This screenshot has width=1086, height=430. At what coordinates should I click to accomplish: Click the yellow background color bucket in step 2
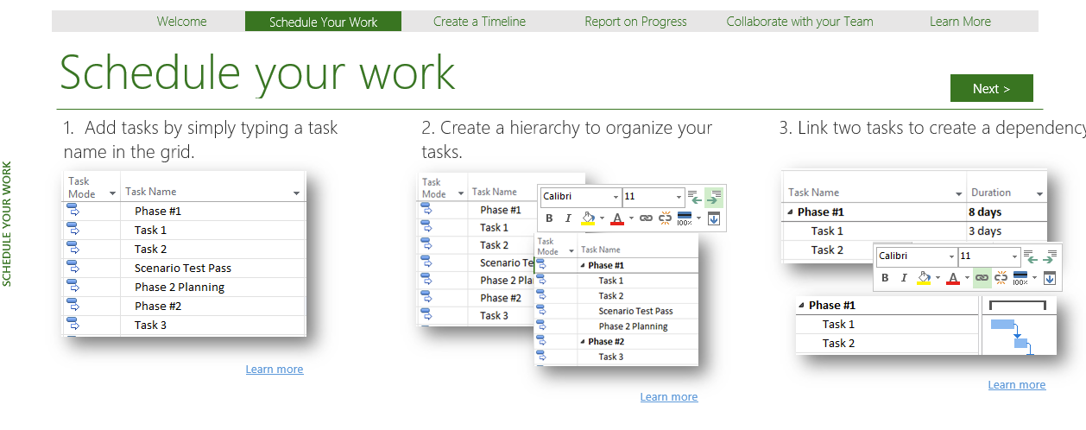point(588,218)
